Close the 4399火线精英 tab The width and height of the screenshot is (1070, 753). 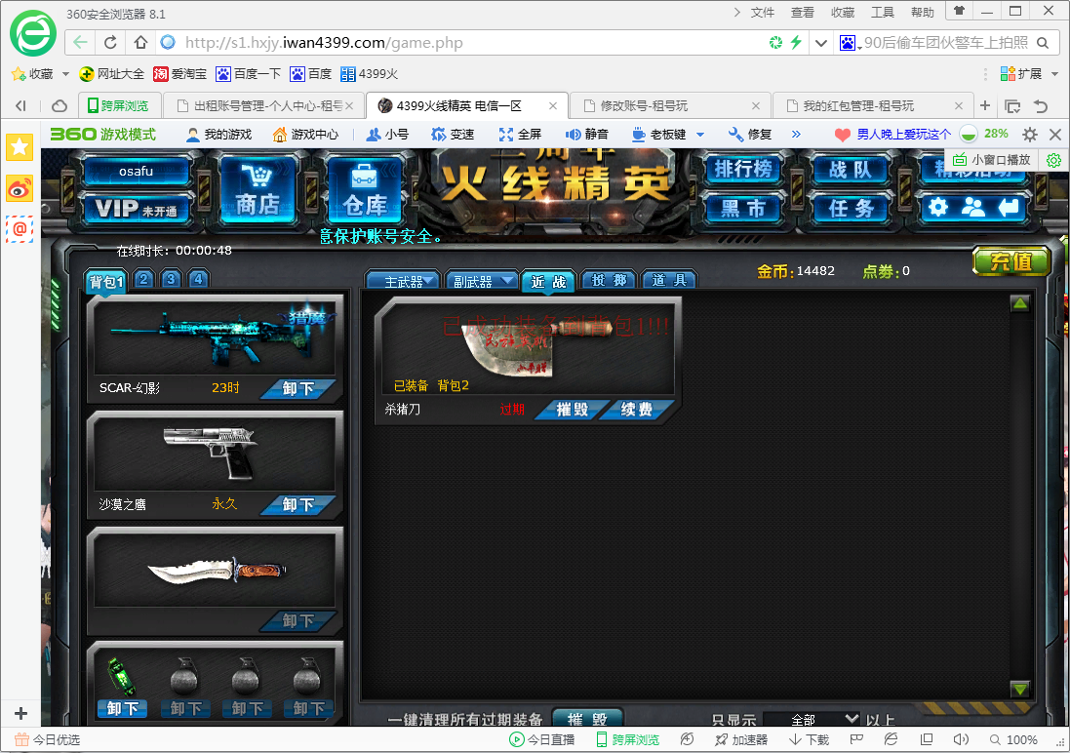553,105
